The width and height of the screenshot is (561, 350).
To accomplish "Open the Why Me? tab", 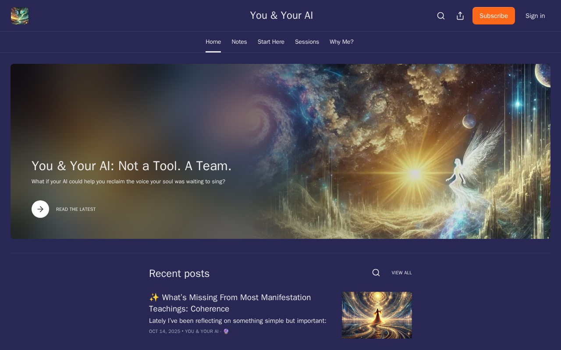I will 341,42.
